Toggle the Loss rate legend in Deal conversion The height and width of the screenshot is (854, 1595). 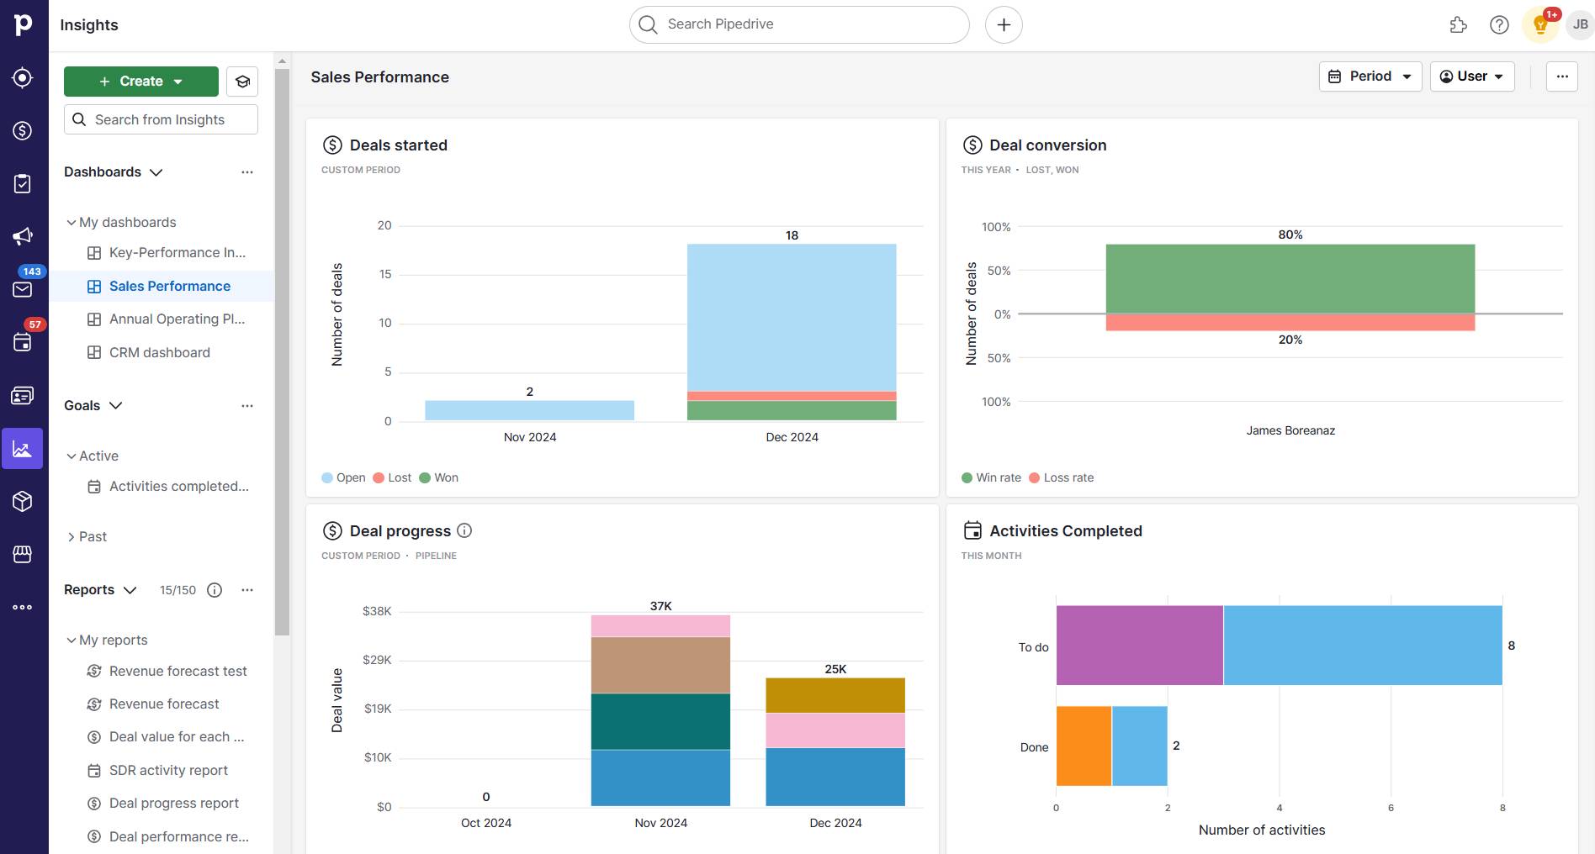[x=1061, y=477]
